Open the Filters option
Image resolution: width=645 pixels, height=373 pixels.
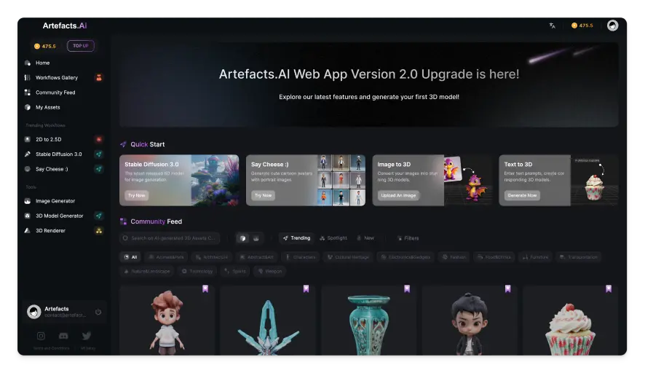[408, 238]
